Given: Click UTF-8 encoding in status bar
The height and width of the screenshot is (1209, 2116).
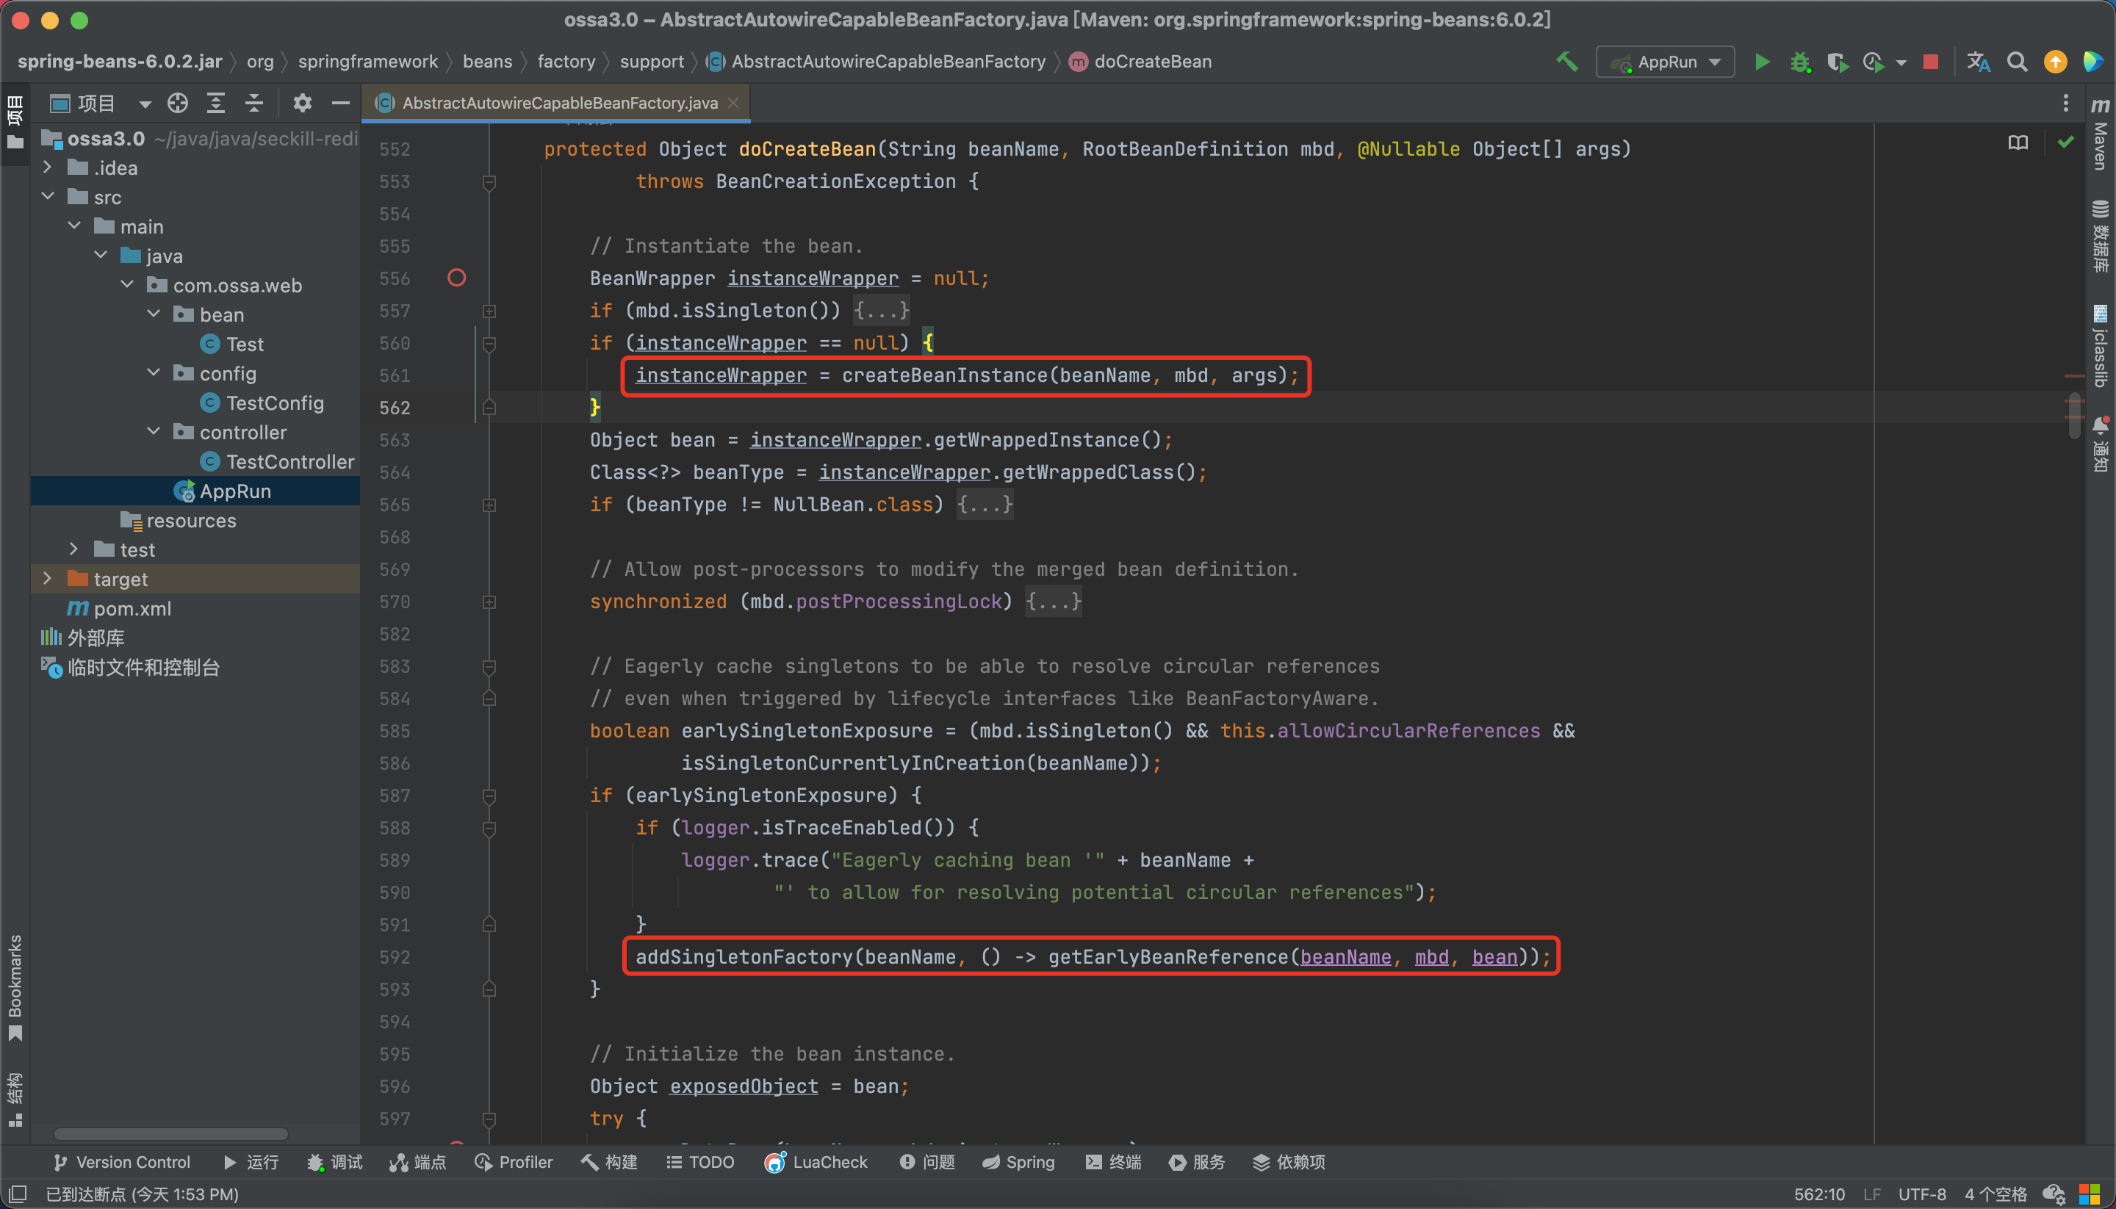Looking at the screenshot, I should (1922, 1194).
